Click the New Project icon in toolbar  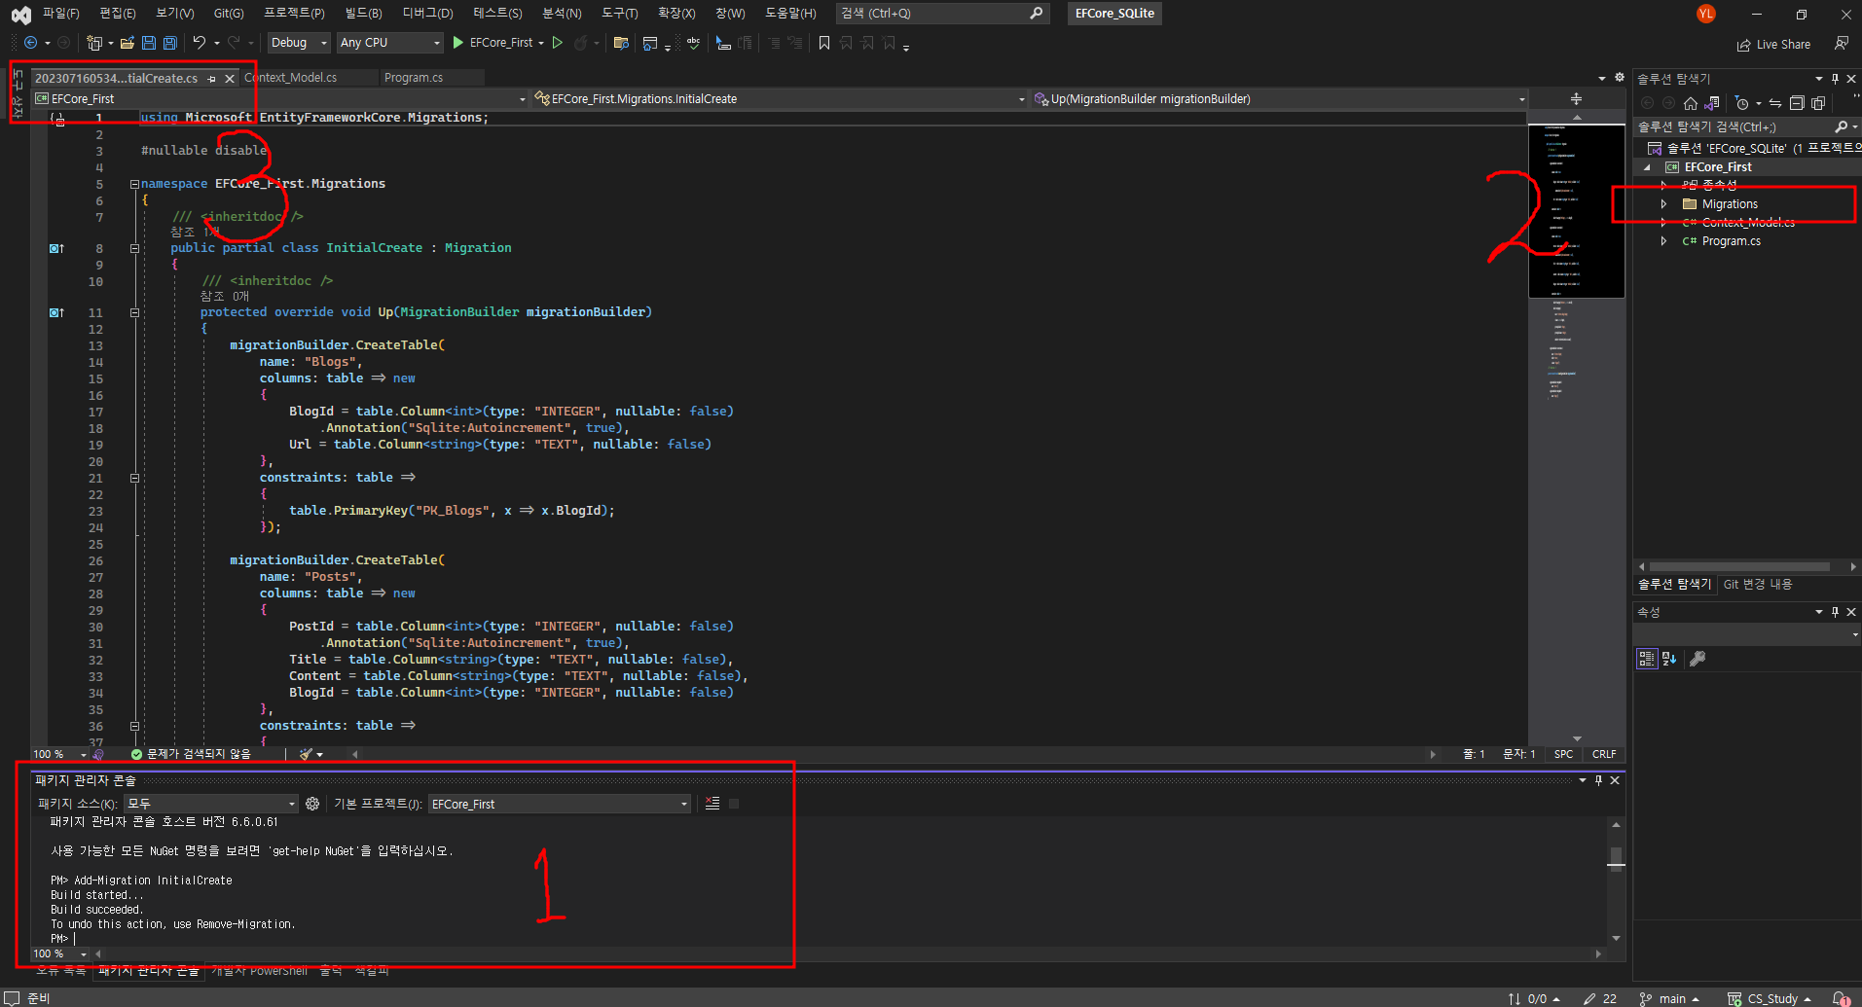[93, 43]
